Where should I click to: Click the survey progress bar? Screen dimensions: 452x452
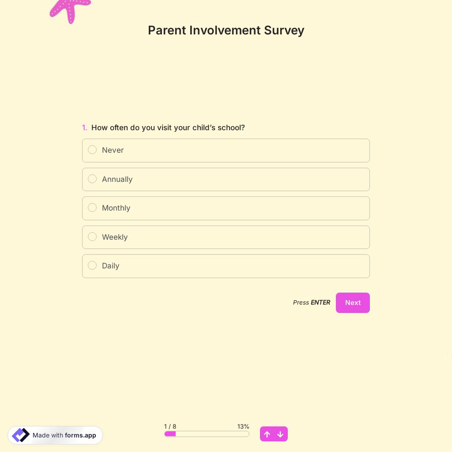coord(207,433)
